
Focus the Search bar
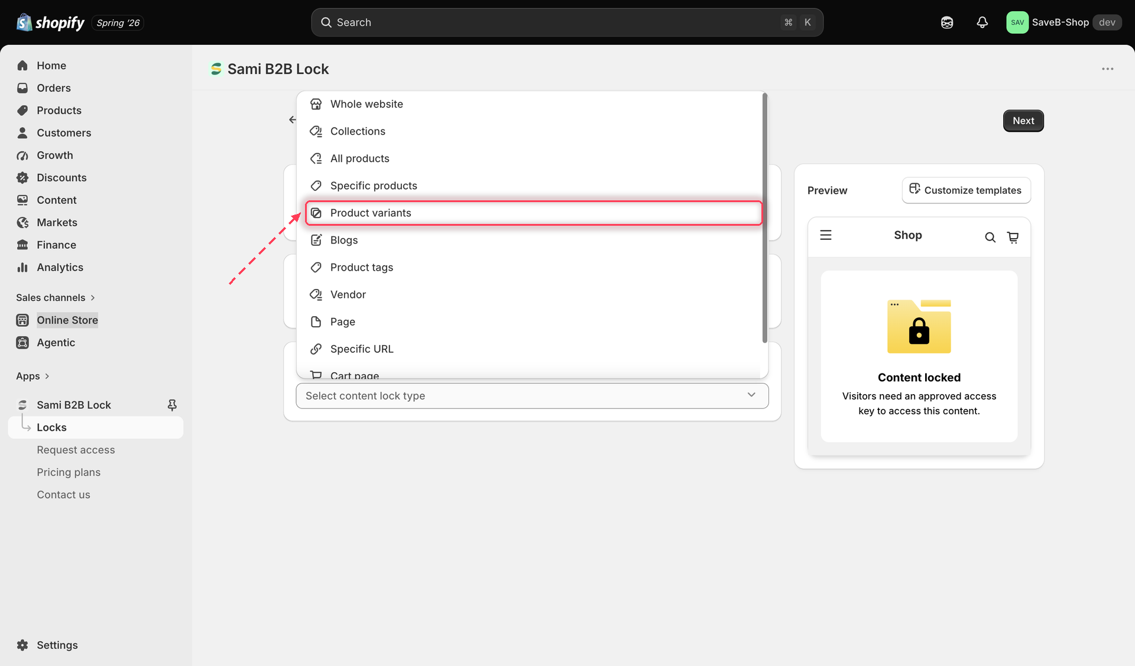click(x=567, y=22)
